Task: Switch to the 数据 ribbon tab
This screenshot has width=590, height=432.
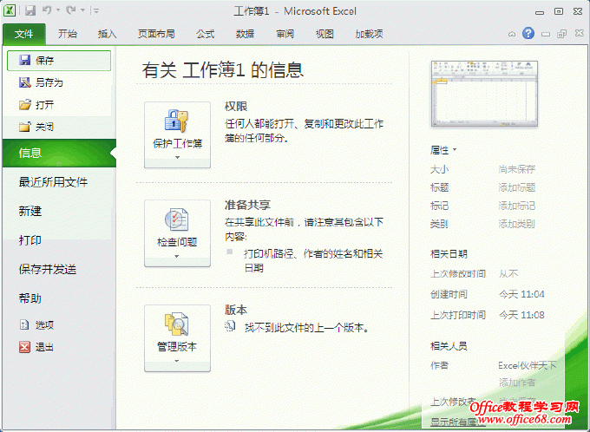Action: (x=245, y=34)
